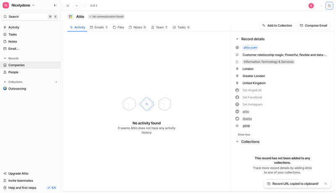Open the three-dot more options menu

pyautogui.click(x=321, y=6)
